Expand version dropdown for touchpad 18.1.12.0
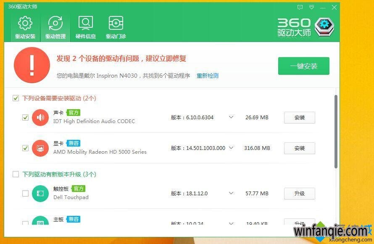Screen dimensions: 374x244 coord(231,193)
